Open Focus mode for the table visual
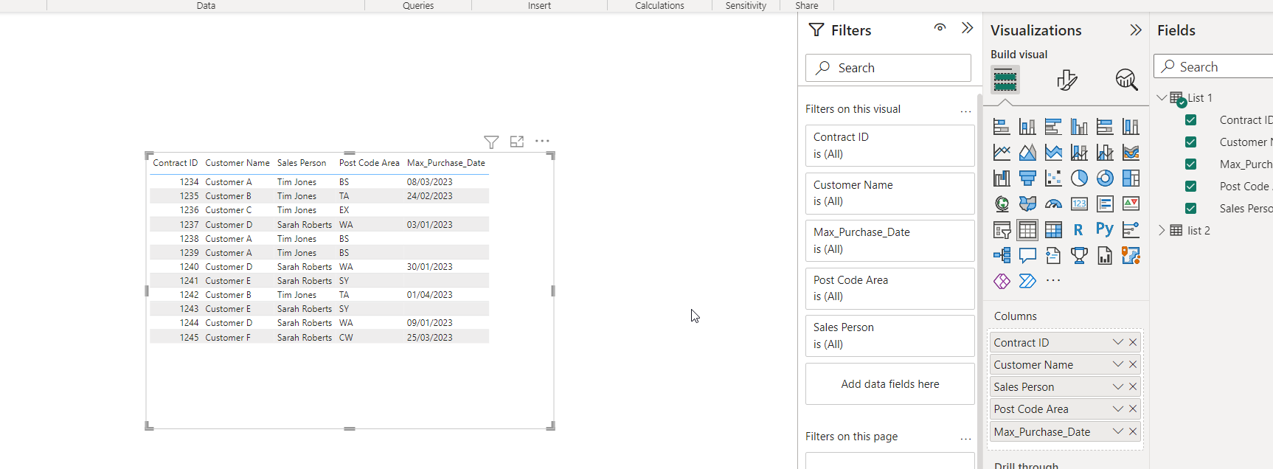Screen dimensions: 1273x469 coord(517,142)
